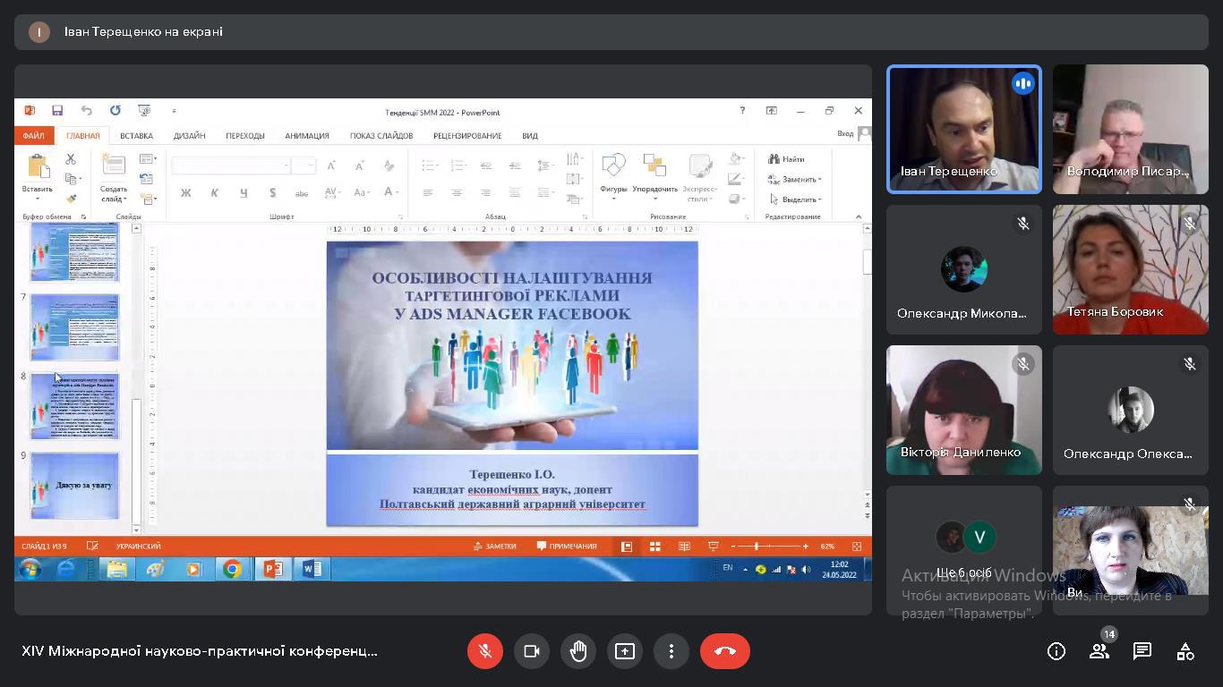Click Создать слайд new slide button

(x=114, y=177)
